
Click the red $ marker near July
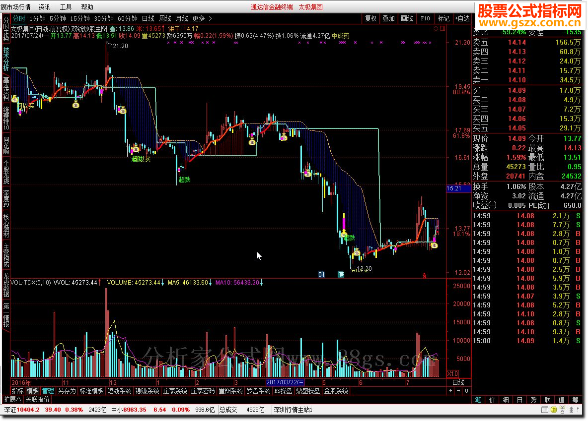[425, 276]
